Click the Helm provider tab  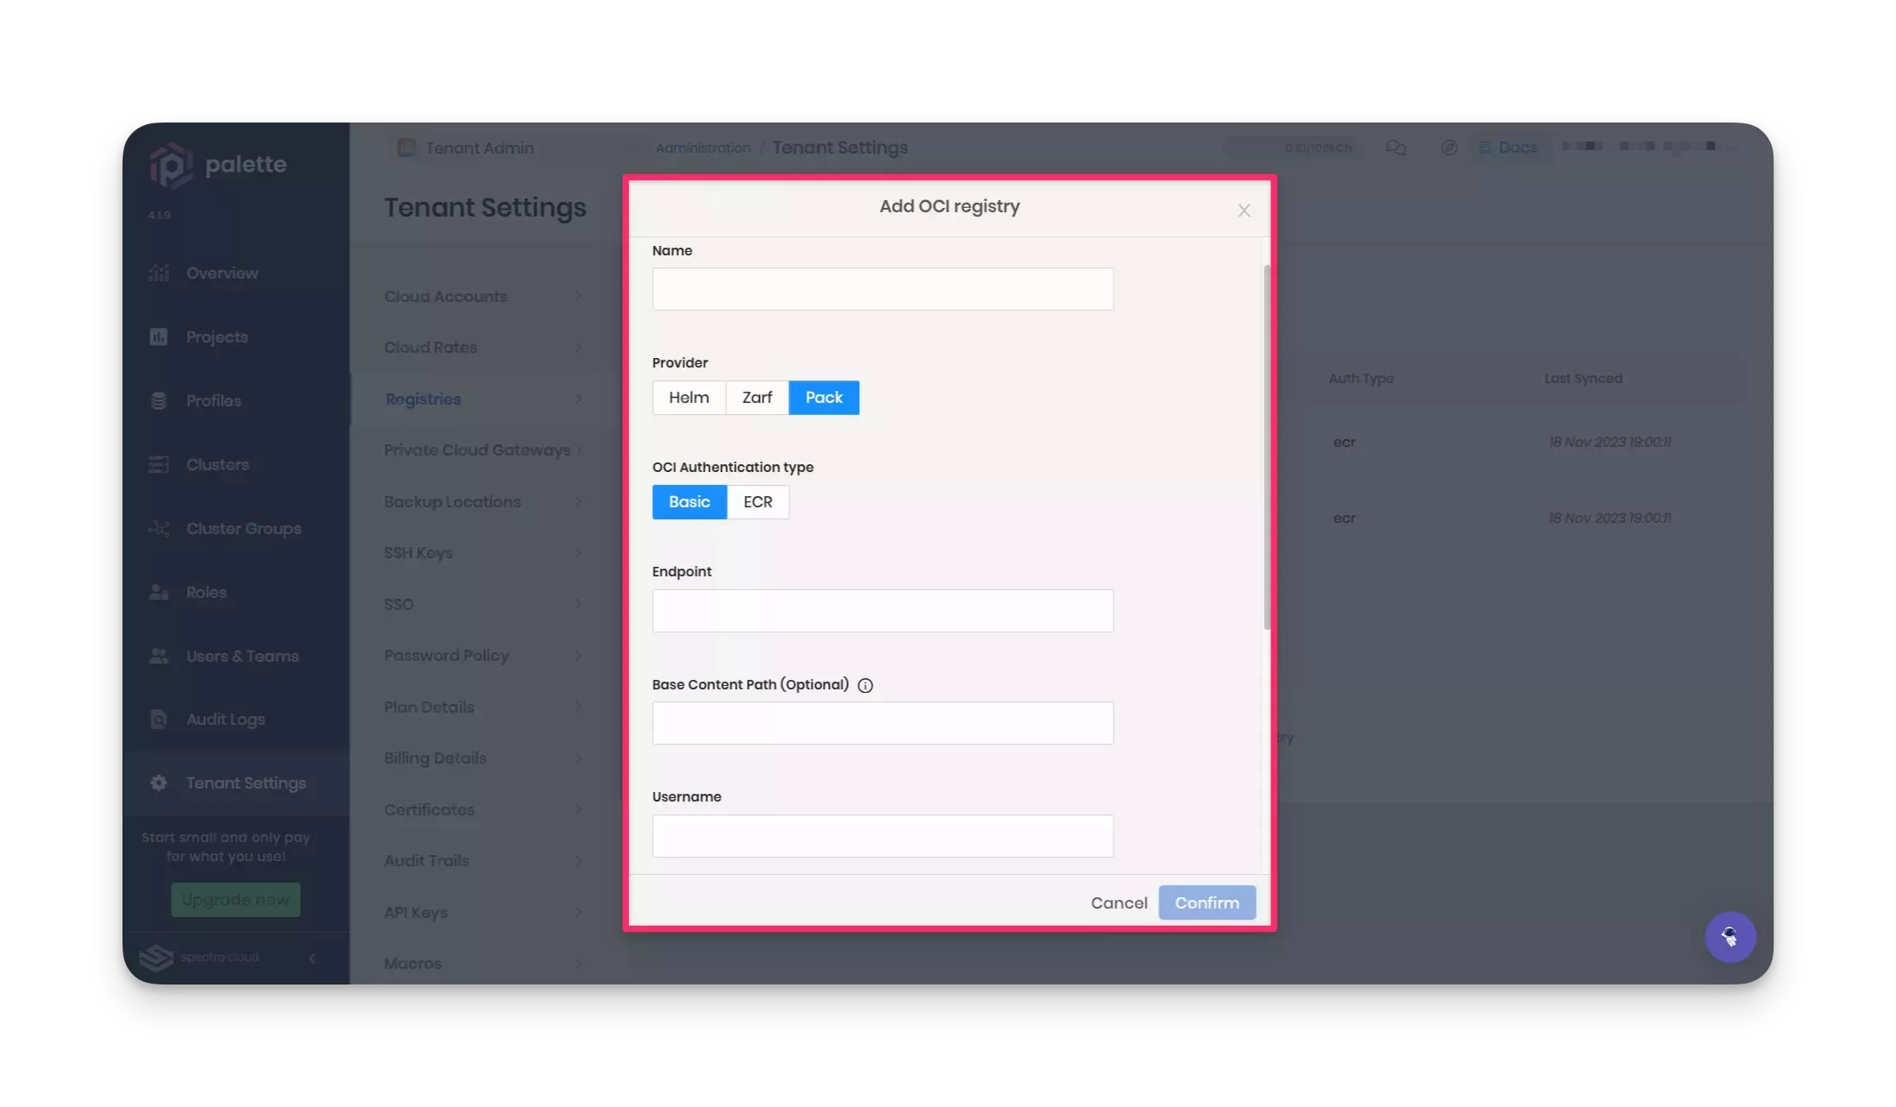coord(689,397)
